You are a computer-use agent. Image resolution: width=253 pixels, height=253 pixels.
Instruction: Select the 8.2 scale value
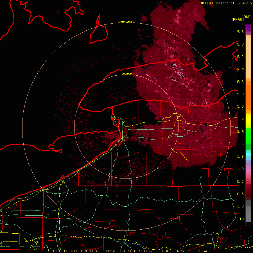coord(240,57)
